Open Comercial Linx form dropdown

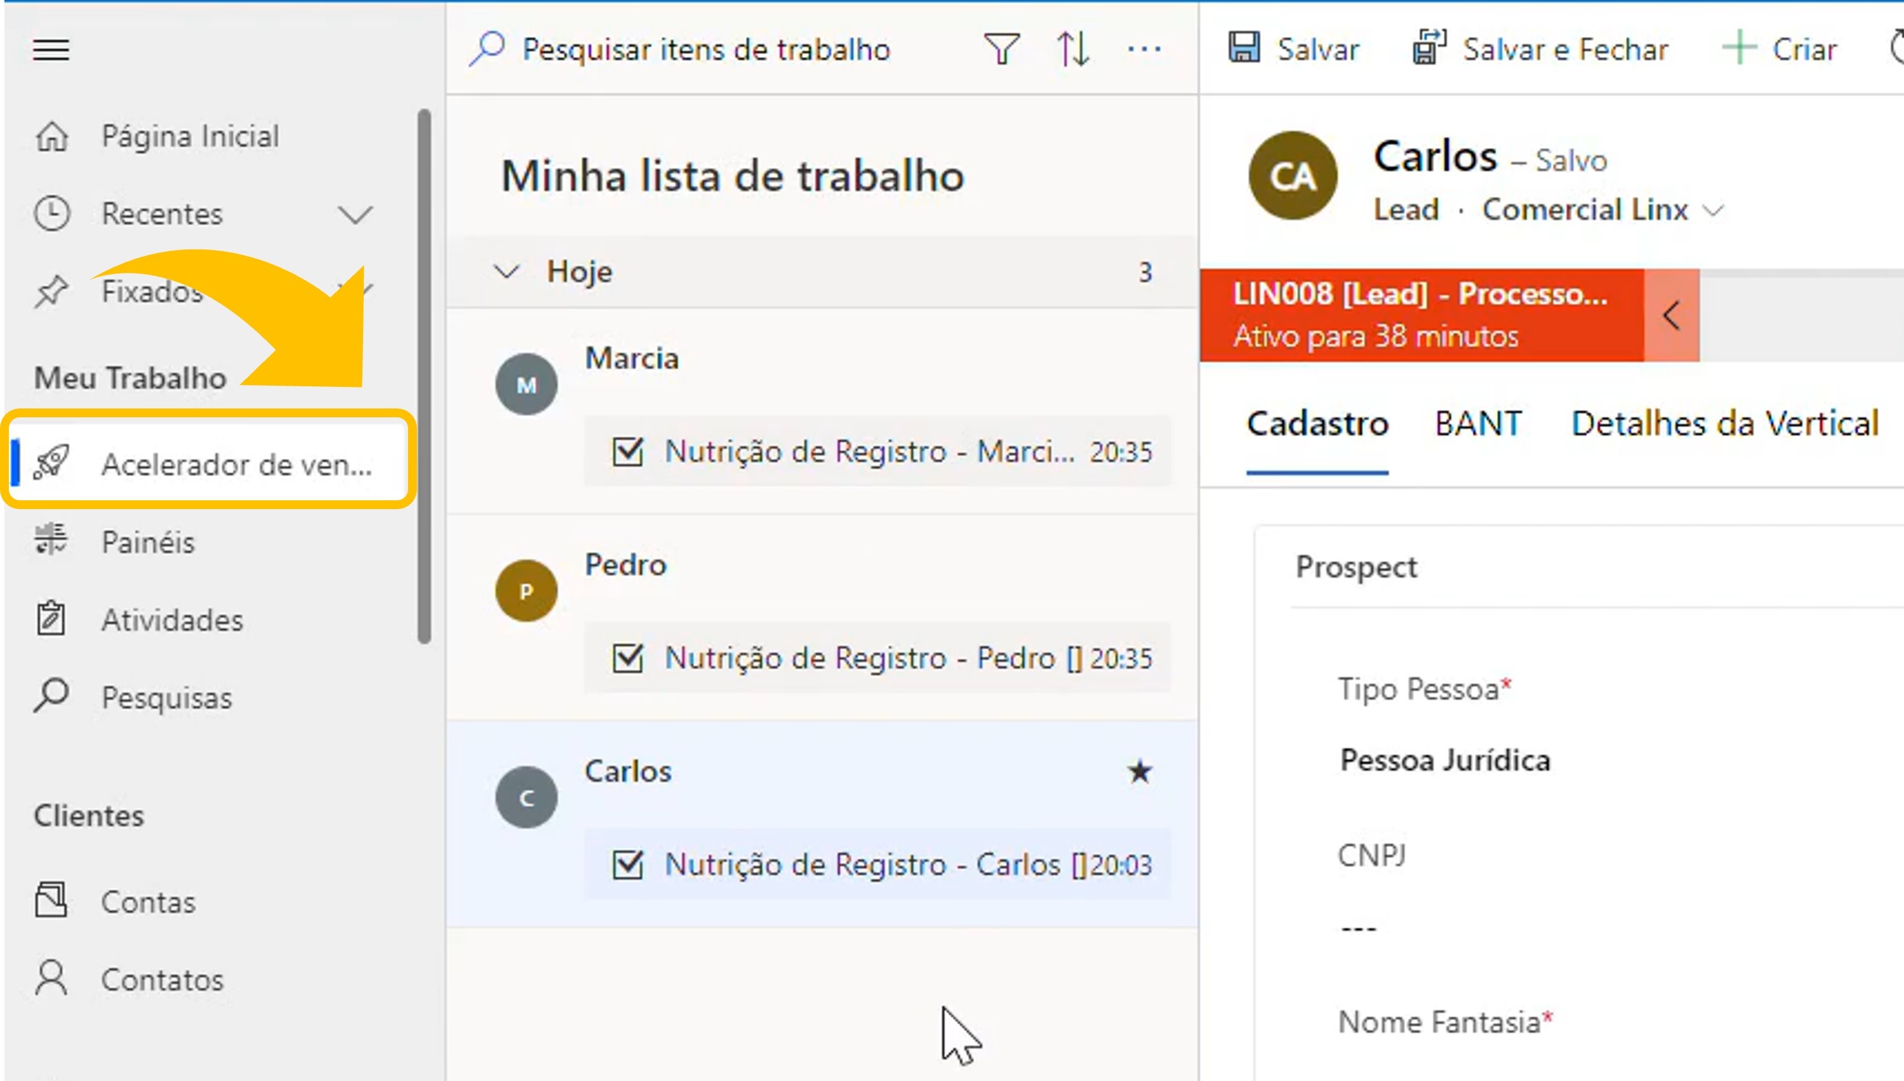coord(1713,211)
